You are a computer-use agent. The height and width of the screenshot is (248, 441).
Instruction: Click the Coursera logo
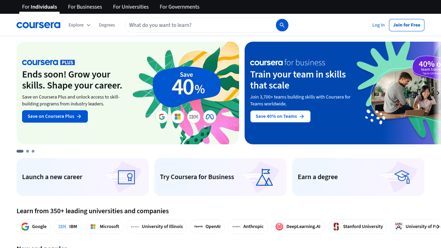[38, 25]
